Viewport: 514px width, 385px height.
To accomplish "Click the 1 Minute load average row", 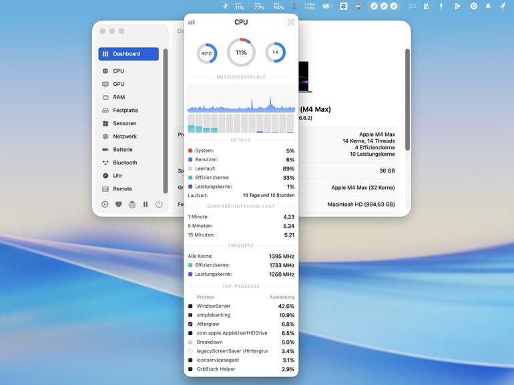I will coord(241,217).
